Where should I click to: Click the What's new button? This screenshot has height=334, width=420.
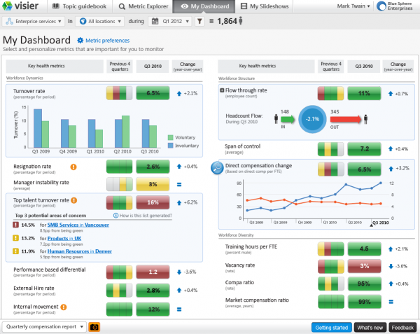[370, 328]
